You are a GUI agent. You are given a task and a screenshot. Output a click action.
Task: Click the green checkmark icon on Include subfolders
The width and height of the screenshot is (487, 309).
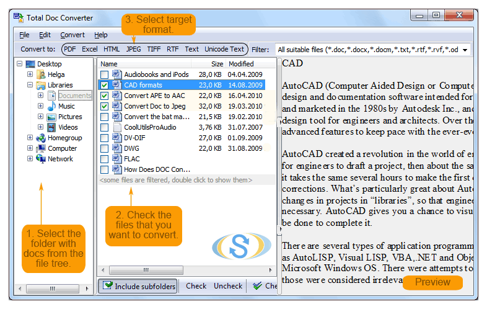[x=107, y=285]
